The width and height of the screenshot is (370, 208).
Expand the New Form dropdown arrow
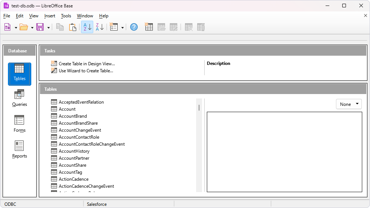tap(122, 28)
